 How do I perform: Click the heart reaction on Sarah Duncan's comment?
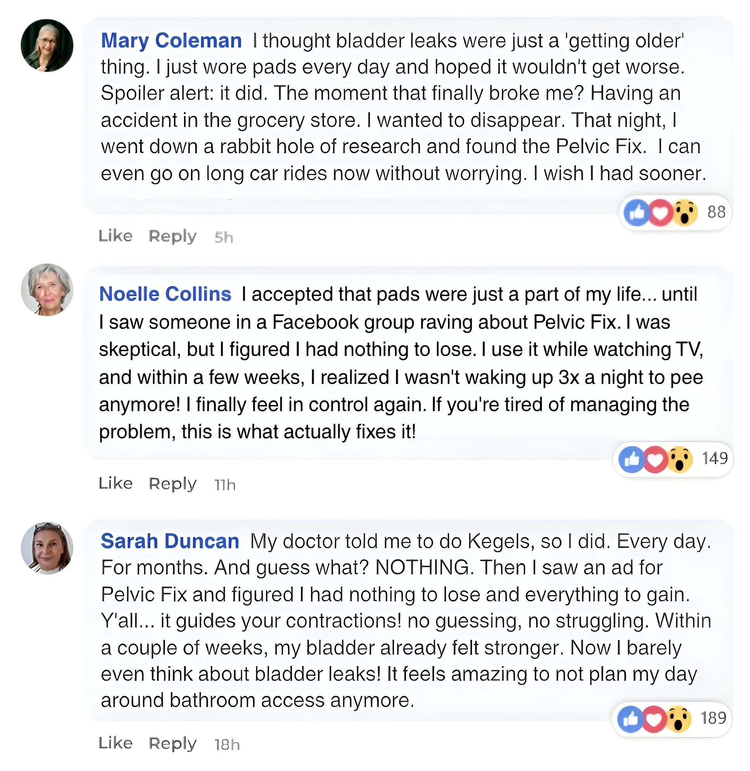point(654,719)
